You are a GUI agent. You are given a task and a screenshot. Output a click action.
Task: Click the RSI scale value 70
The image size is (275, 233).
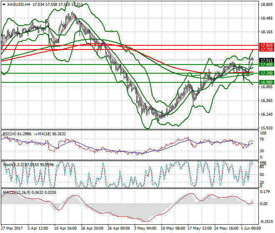262,139
